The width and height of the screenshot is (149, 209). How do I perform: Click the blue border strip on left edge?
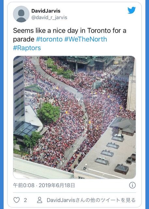pyautogui.click(x=2, y=104)
